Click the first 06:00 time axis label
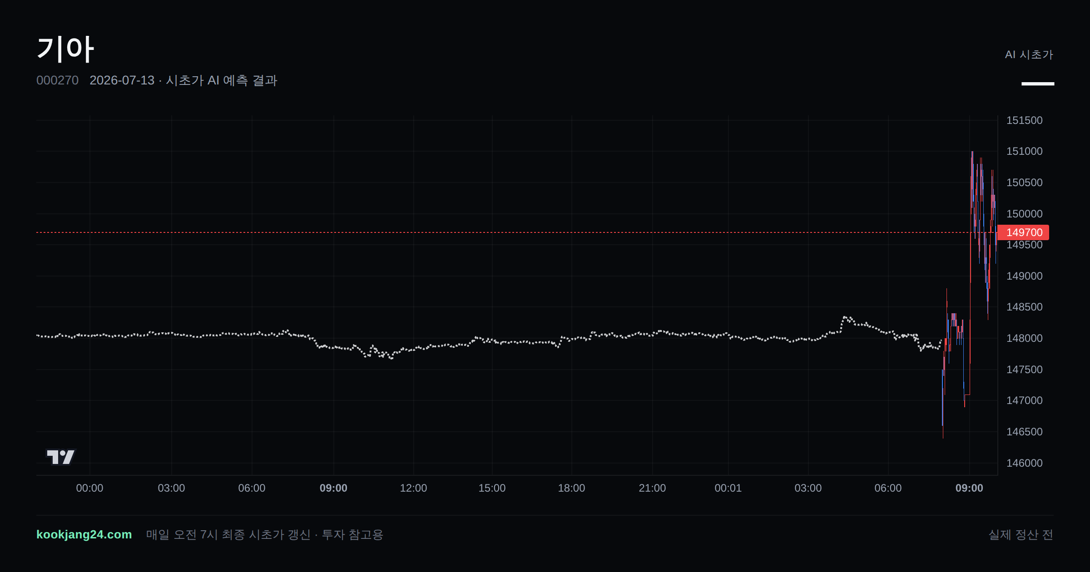This screenshot has width=1090, height=572. click(x=252, y=488)
